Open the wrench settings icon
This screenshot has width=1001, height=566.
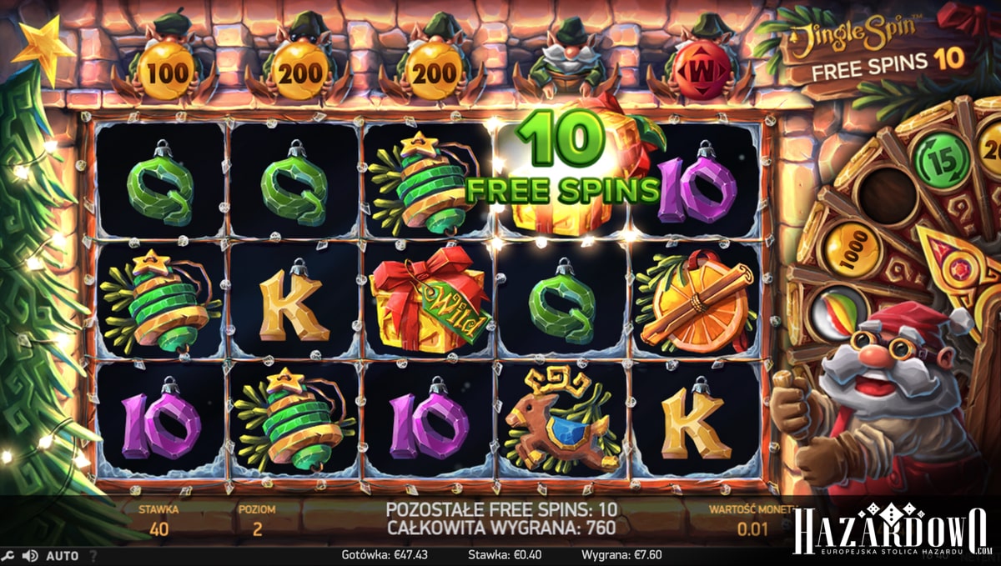tap(8, 556)
